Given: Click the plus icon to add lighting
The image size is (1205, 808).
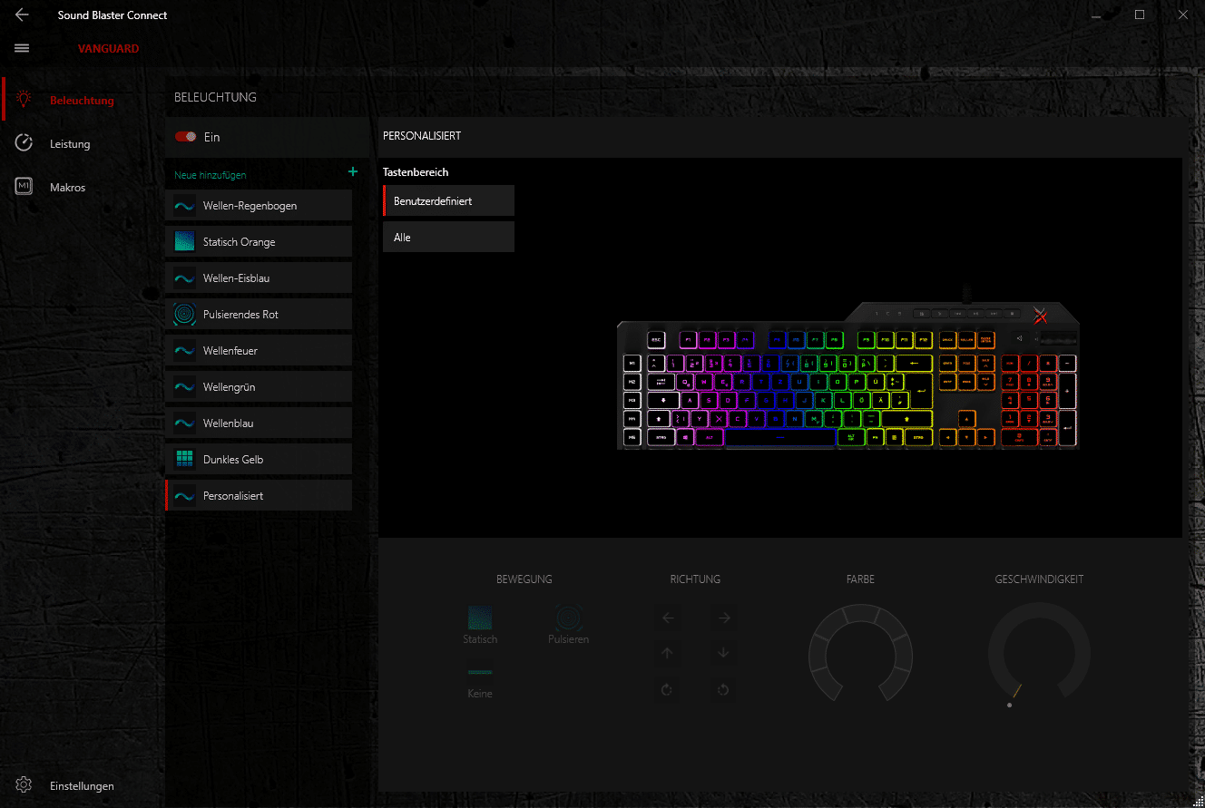Looking at the screenshot, I should click(353, 172).
